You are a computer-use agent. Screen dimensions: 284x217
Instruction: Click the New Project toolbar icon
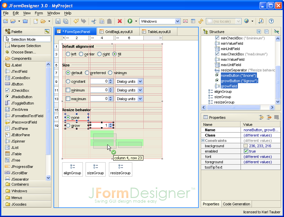[x=6, y=21]
